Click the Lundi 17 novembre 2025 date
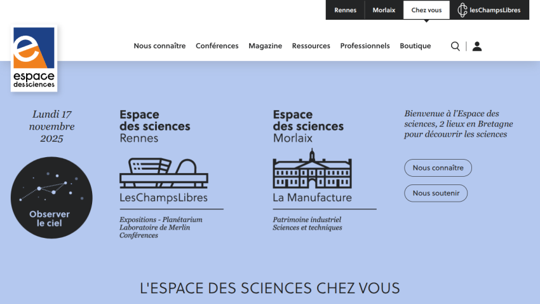 [51, 126]
